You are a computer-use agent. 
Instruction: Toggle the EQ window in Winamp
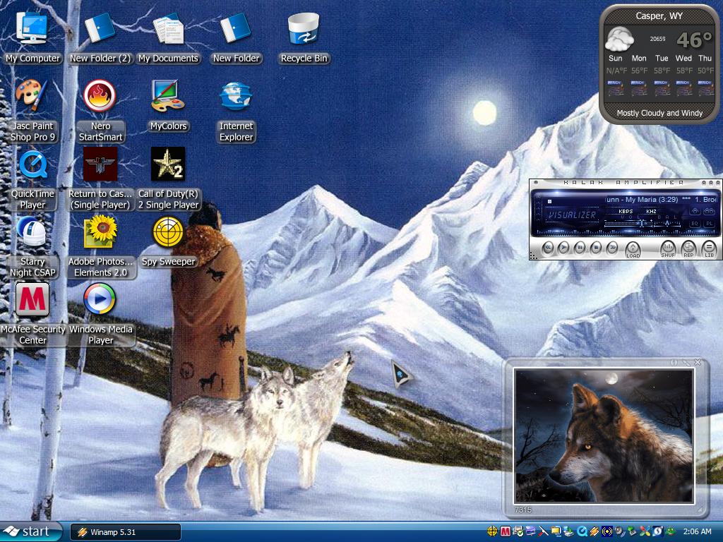pos(695,223)
